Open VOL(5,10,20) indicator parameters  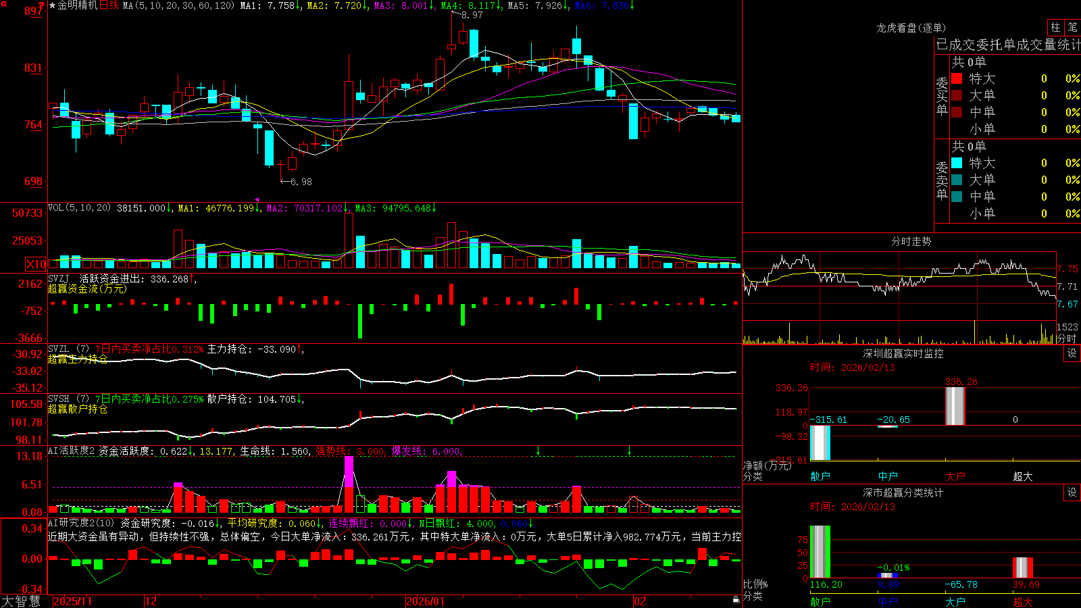coord(80,208)
